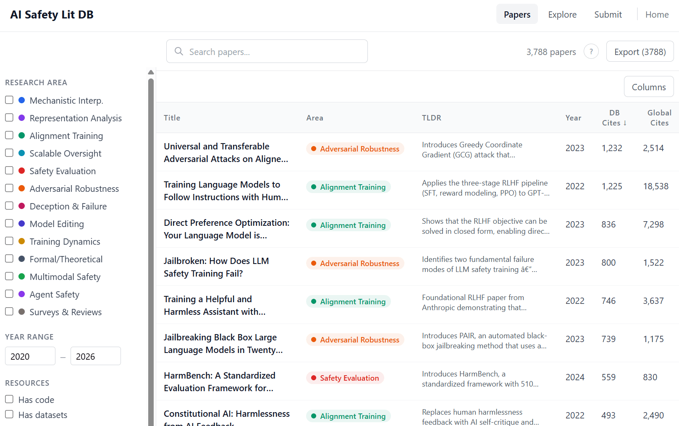
Task: Click the Safety Evaluation tag on HarmBench row
Action: 345,378
